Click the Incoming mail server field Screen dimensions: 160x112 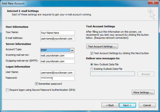point(57,56)
